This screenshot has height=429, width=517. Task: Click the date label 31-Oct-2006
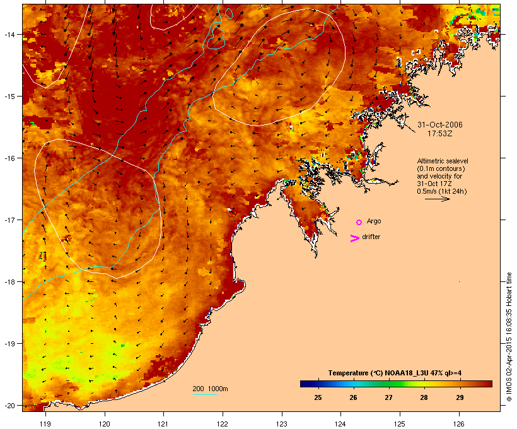440,125
